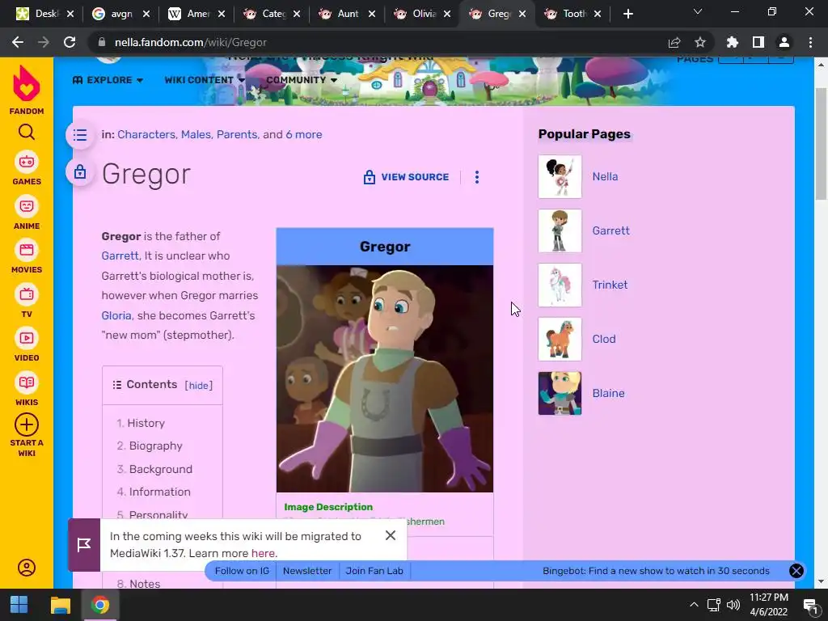Viewport: 828px width, 621px height.
Task: Expand the Community dropdown menu
Action: point(302,80)
